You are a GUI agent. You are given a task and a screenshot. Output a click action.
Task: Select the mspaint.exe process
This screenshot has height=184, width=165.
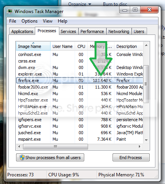[x=80, y=139]
